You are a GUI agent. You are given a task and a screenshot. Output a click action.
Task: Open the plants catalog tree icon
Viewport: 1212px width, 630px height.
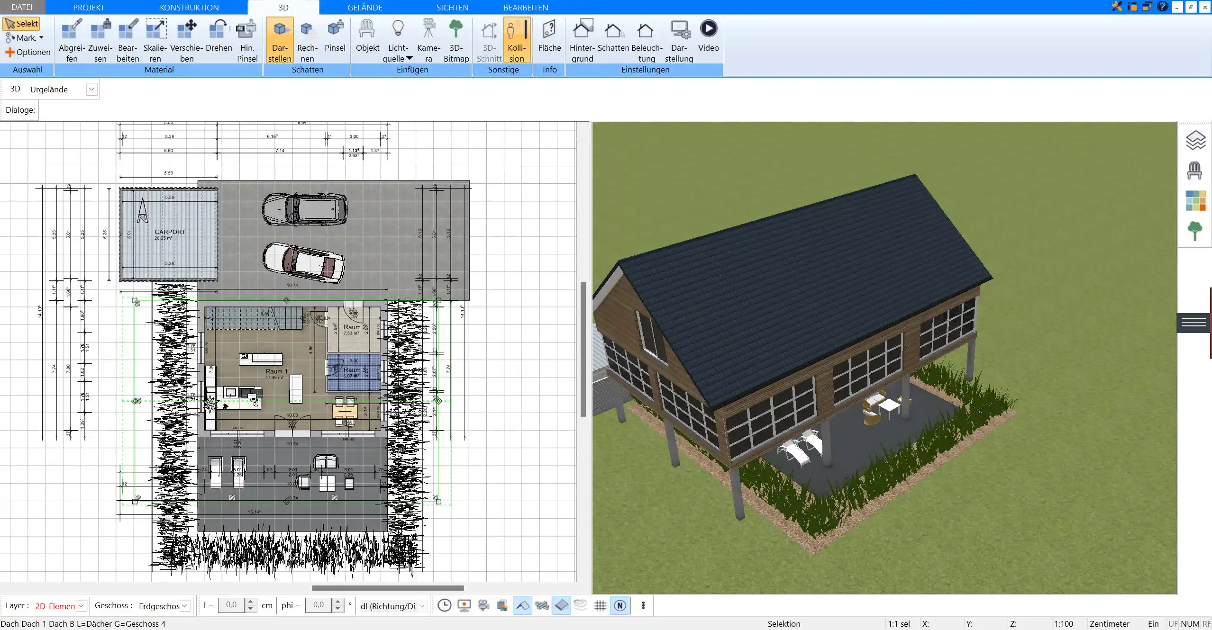pyautogui.click(x=1195, y=231)
